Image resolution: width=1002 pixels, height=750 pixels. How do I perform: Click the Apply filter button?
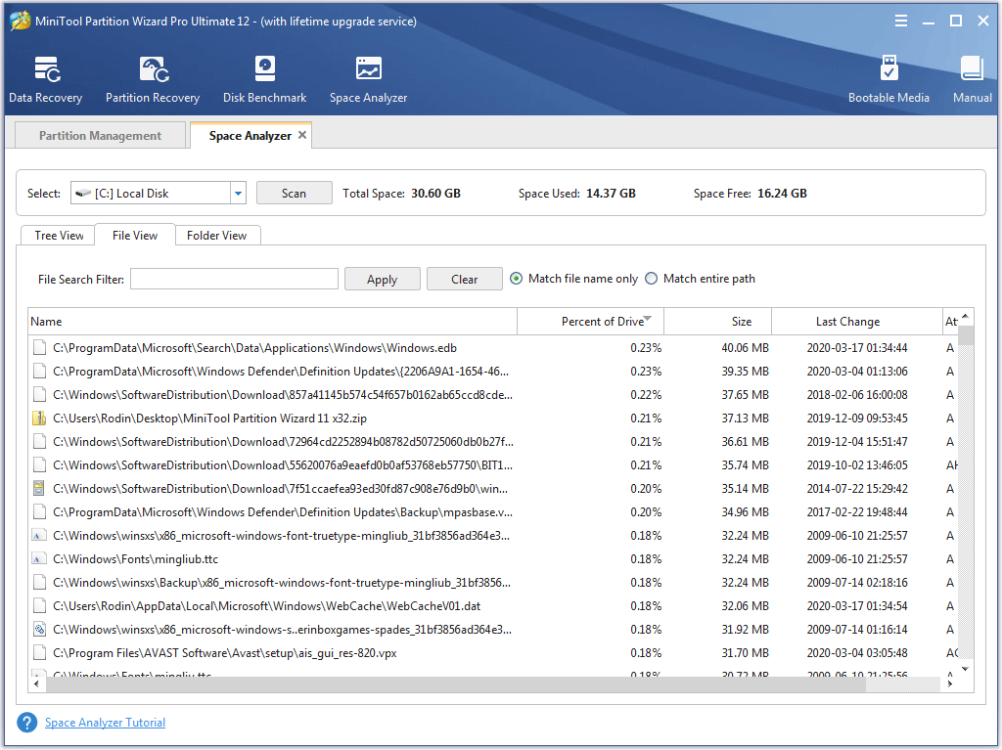(x=383, y=280)
